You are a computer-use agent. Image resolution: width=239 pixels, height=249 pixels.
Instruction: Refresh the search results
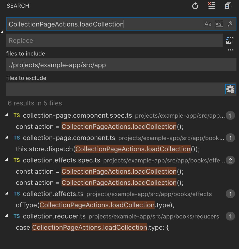195,6
